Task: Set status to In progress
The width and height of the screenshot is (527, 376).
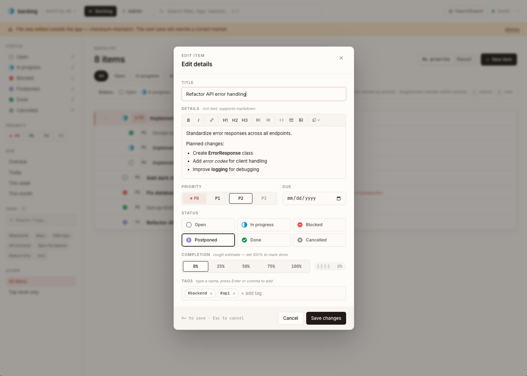Action: click(264, 225)
